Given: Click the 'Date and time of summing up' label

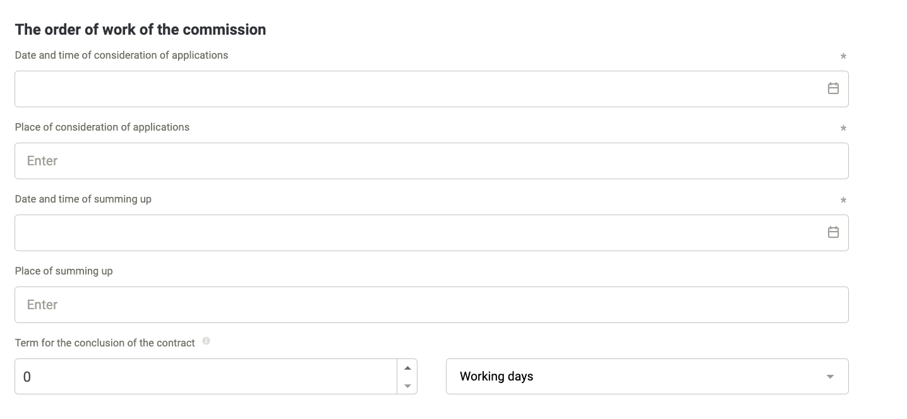Looking at the screenshot, I should 83,199.
